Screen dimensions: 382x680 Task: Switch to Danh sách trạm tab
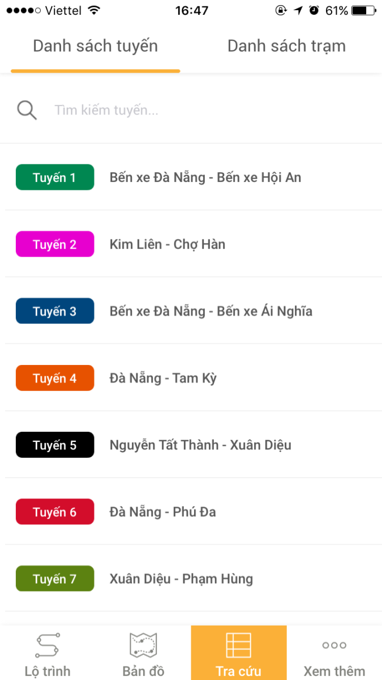coord(286,46)
